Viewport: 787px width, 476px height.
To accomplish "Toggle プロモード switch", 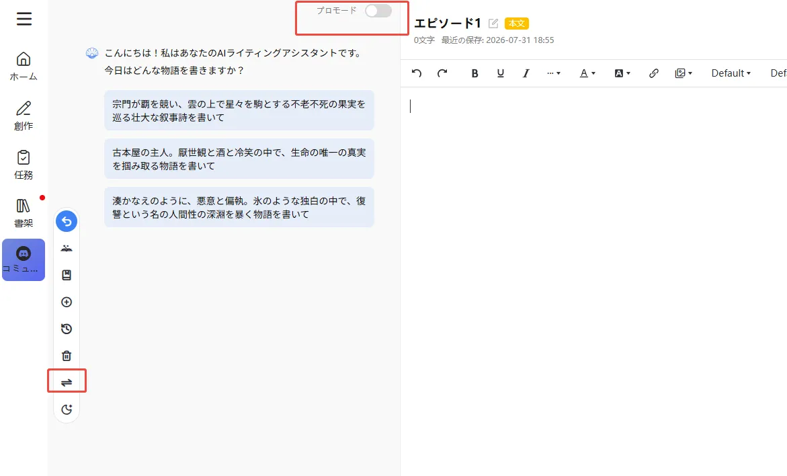I will pos(378,11).
